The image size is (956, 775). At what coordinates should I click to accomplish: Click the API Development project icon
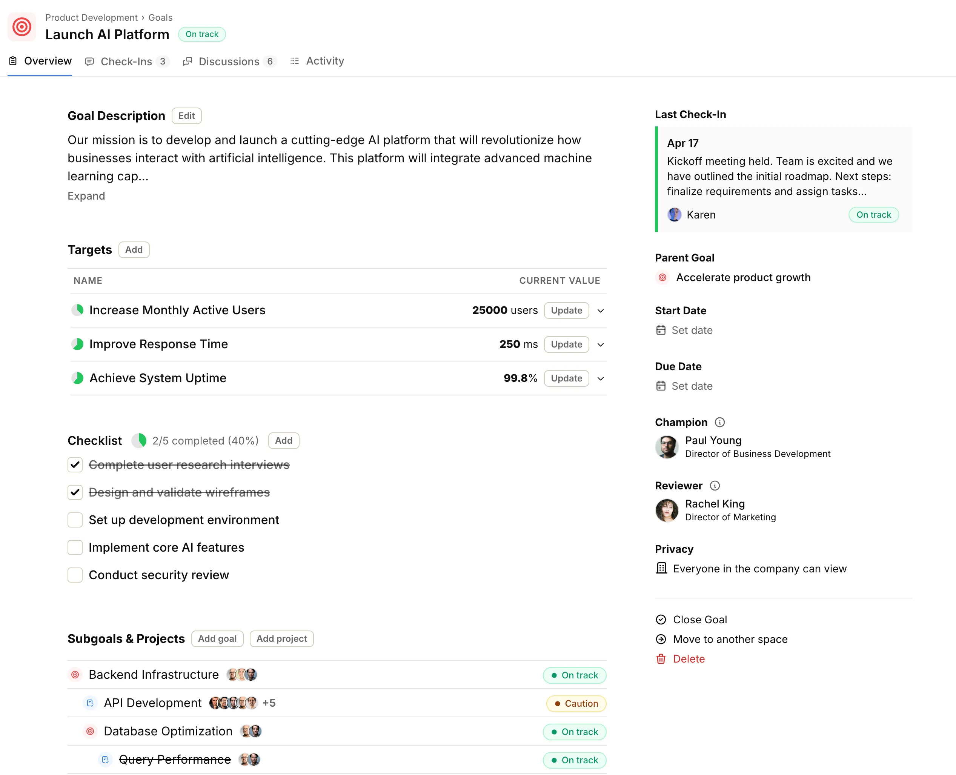(x=90, y=703)
